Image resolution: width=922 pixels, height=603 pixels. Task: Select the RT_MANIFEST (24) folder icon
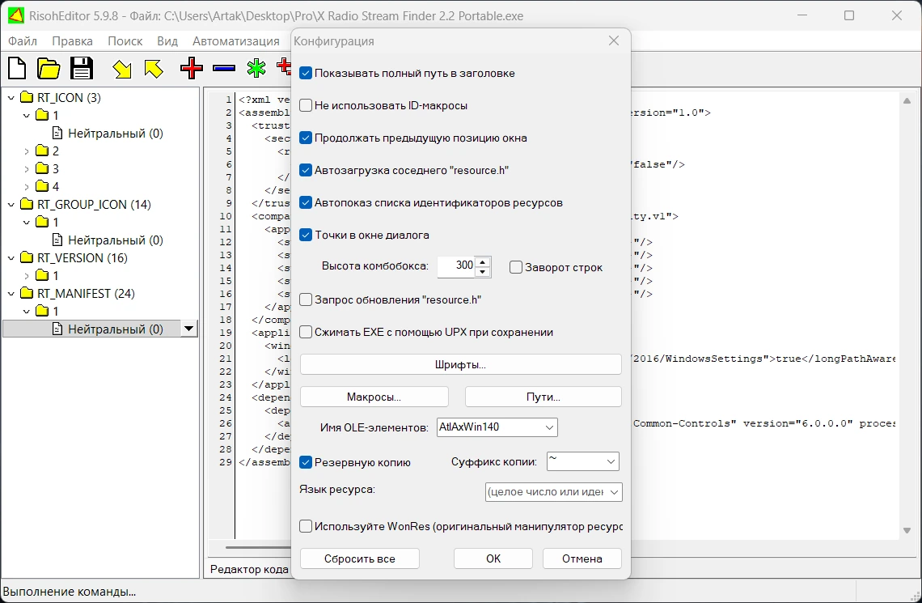tap(27, 293)
